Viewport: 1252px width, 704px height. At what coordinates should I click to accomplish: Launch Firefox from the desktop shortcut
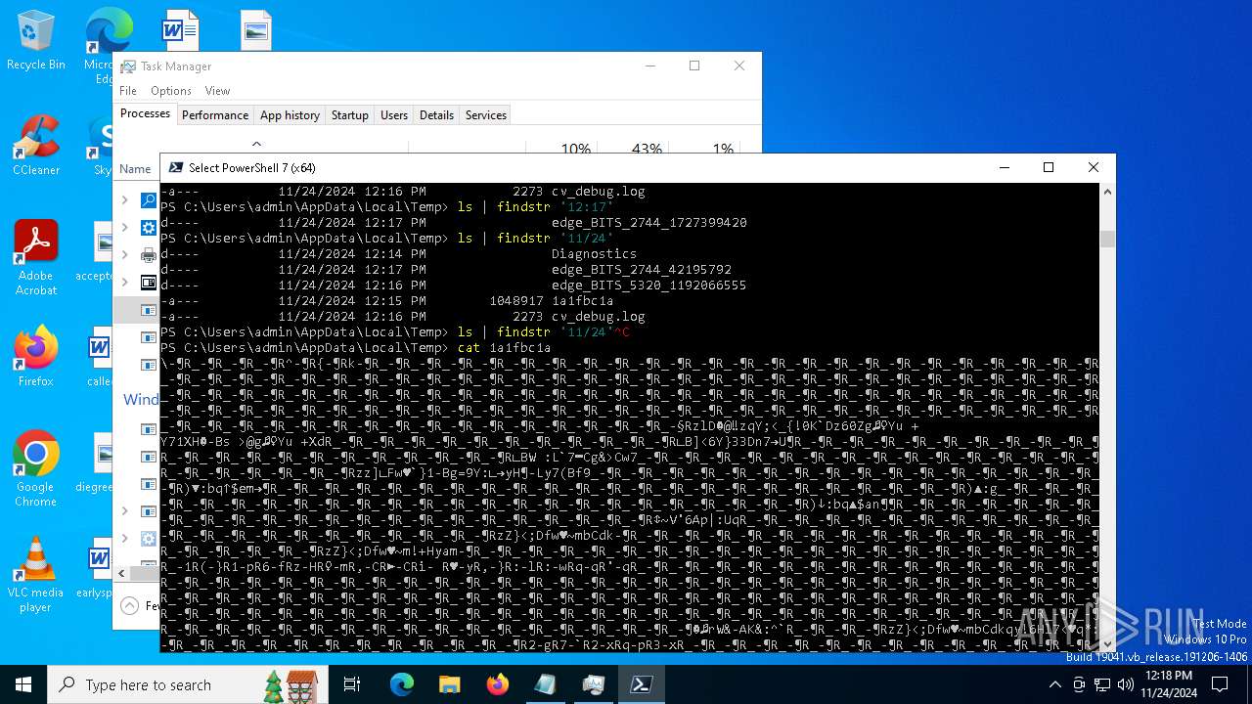point(35,356)
